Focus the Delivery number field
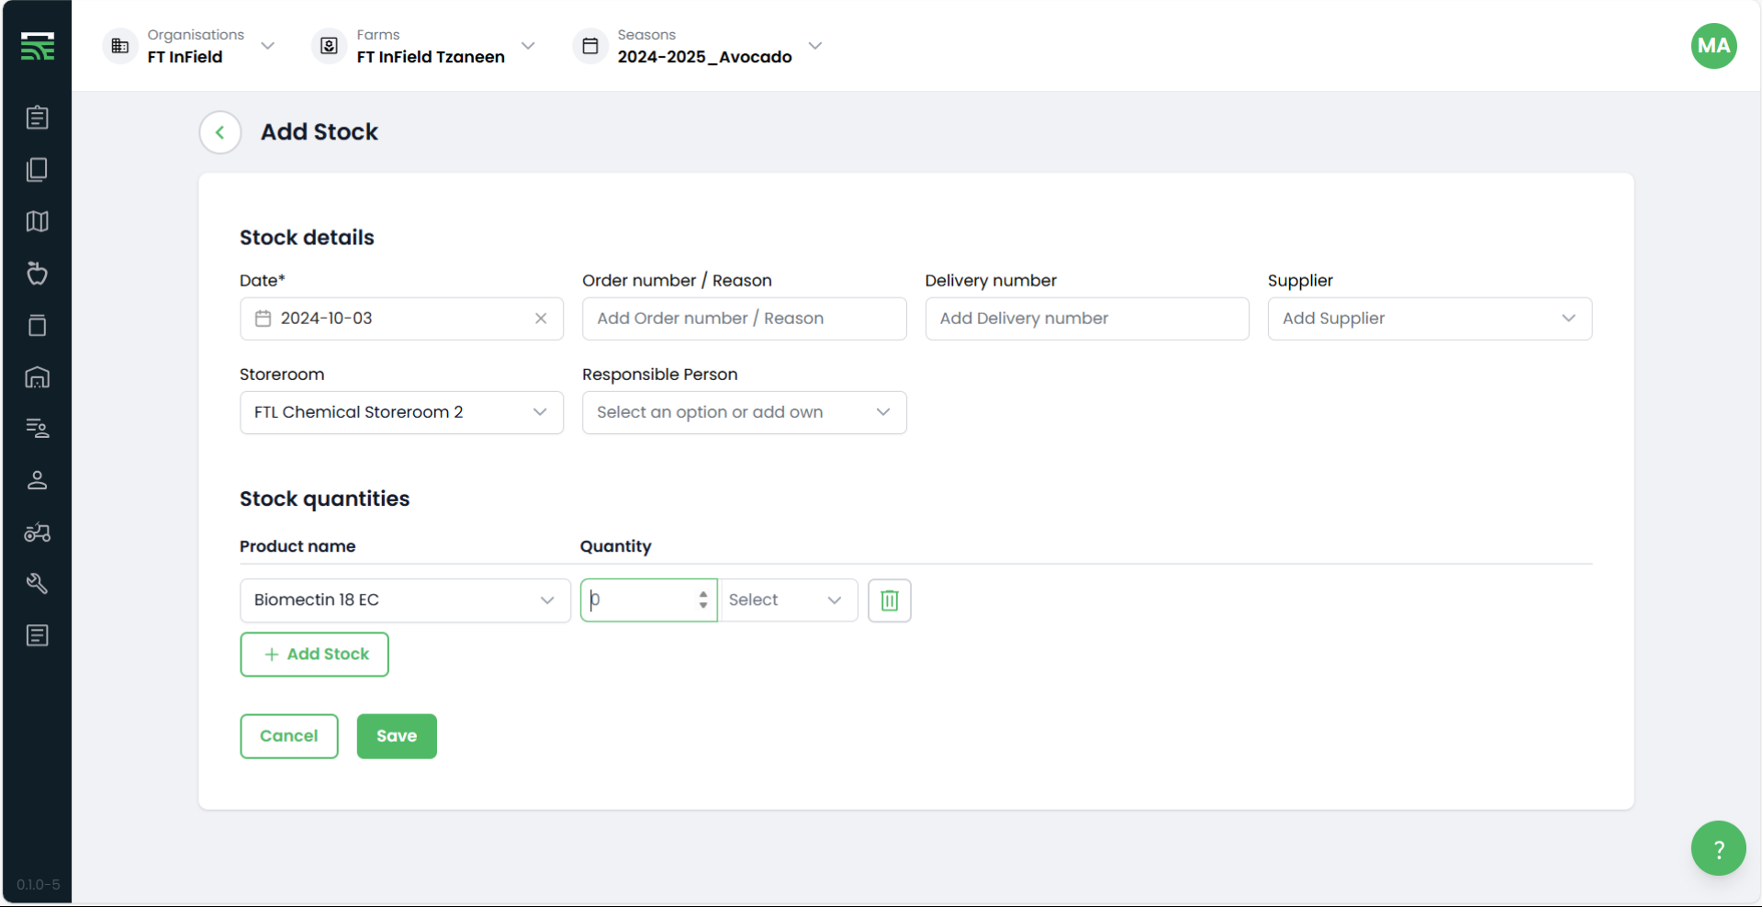1762x907 pixels. pyautogui.click(x=1087, y=319)
